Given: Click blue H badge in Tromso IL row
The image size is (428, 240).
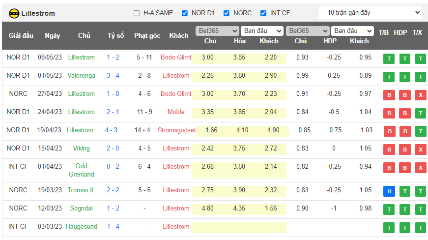Looking at the screenshot, I should [389, 192].
